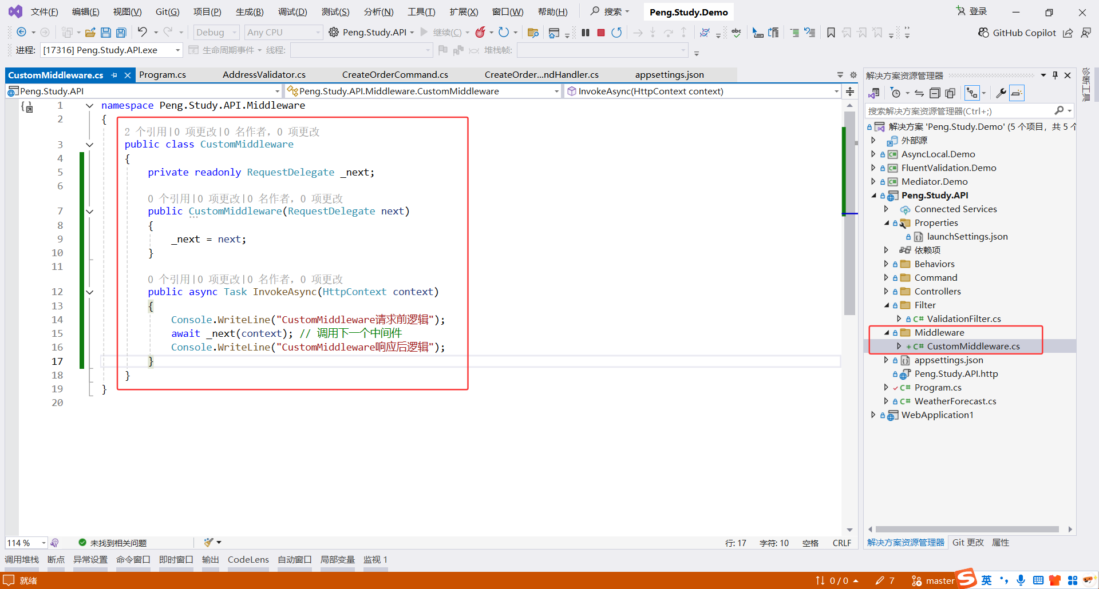Undo the last edit
This screenshot has height=589, width=1099.
tap(142, 32)
